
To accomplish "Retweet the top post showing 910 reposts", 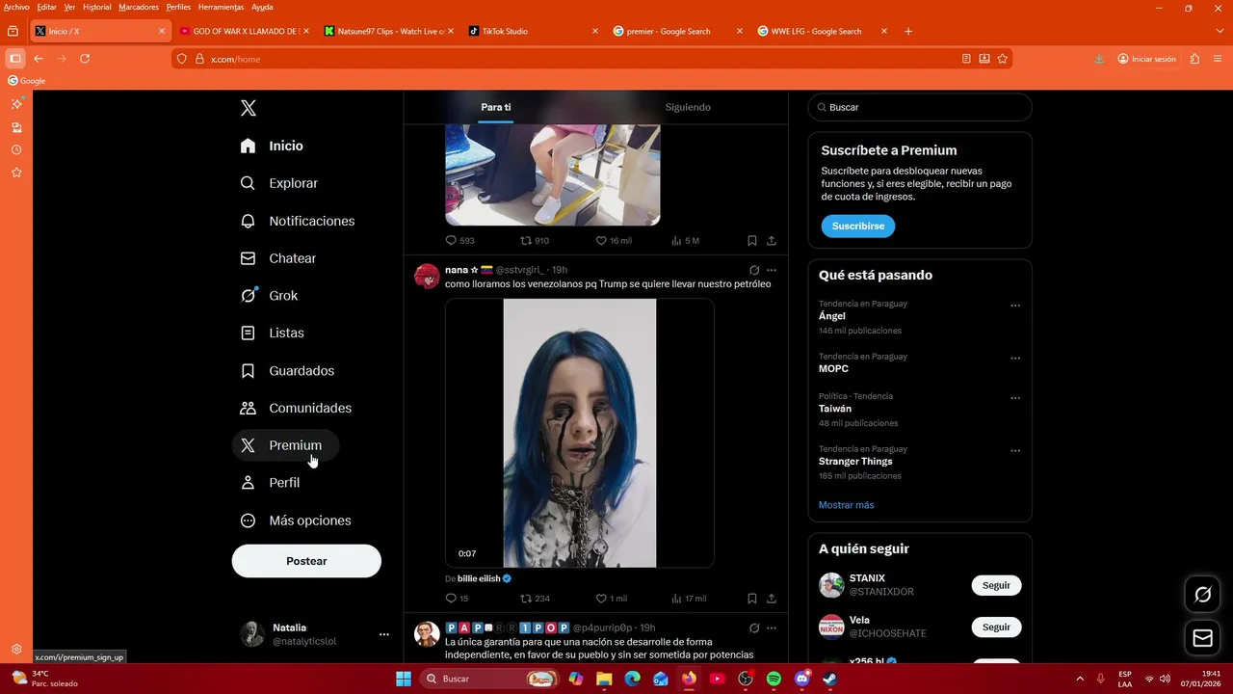I will coord(535,241).
